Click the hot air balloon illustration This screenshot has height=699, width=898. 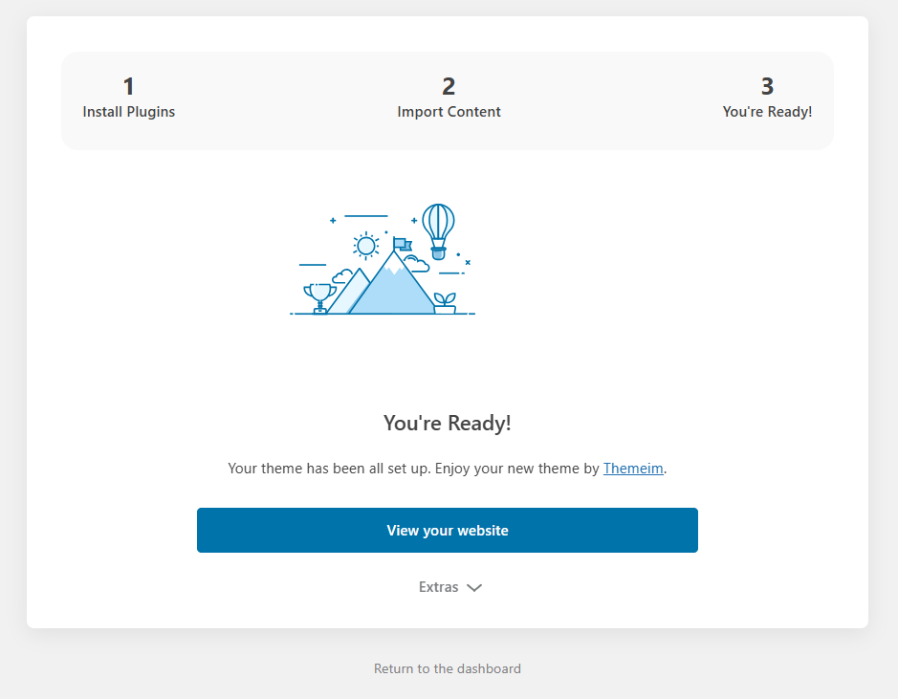[x=438, y=231]
